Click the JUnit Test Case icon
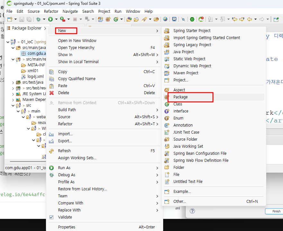Screen dimensions: 283x231 [167, 132]
